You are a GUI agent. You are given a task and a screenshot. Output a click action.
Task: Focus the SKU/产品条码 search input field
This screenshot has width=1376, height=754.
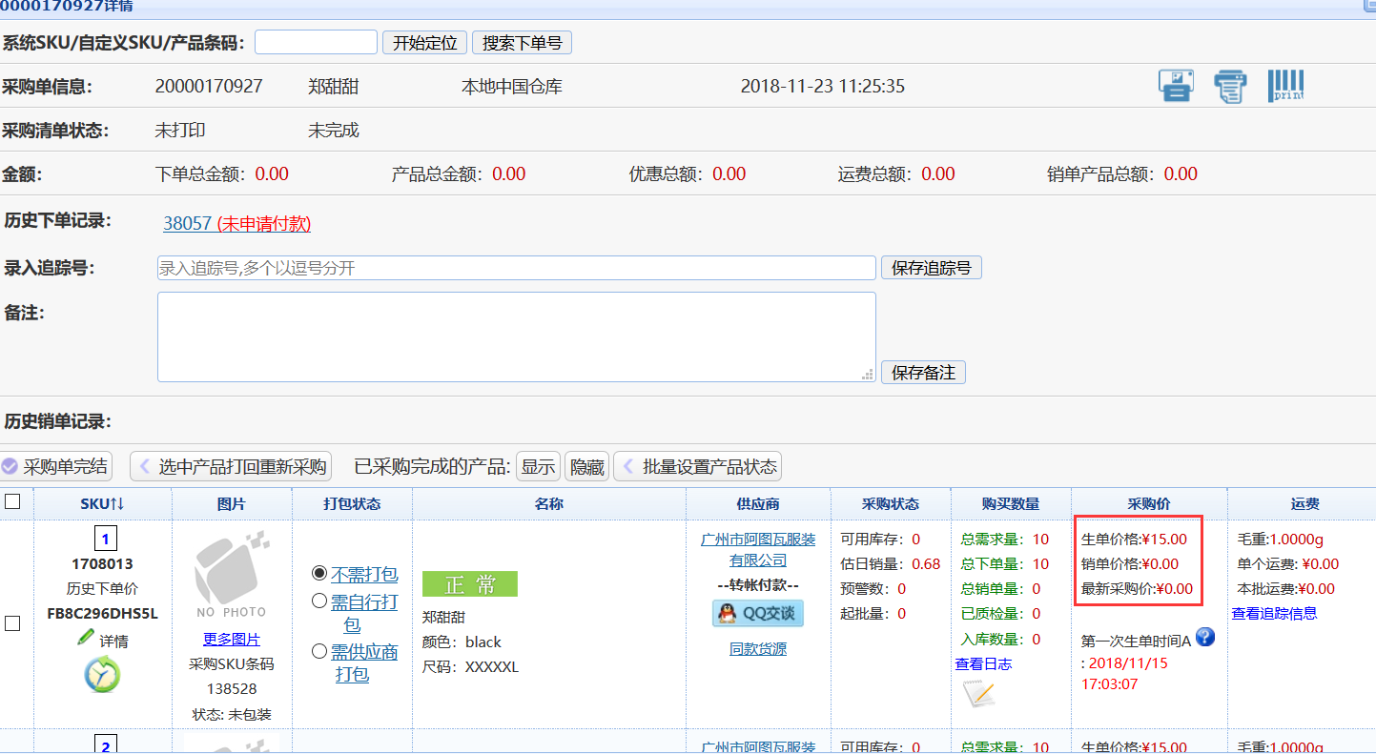[316, 42]
